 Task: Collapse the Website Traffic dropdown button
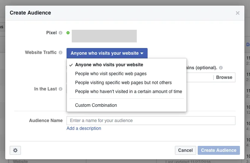tap(107, 53)
